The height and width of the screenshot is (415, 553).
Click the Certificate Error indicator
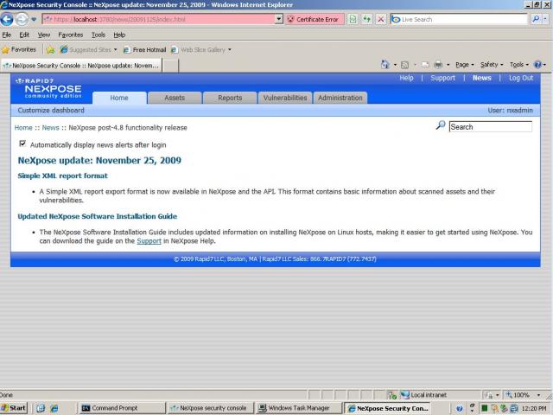pos(315,19)
